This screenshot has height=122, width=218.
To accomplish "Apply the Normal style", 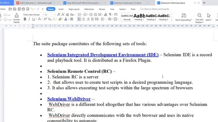I will pos(127,17).
